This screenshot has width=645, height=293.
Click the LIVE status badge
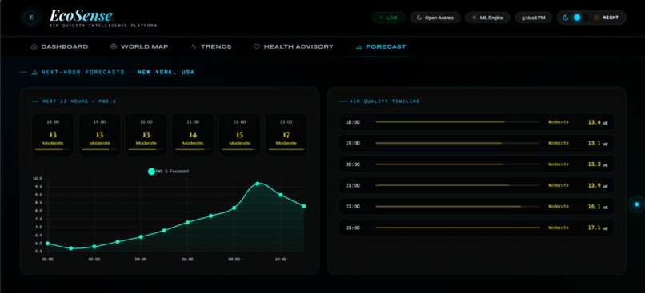click(x=389, y=18)
